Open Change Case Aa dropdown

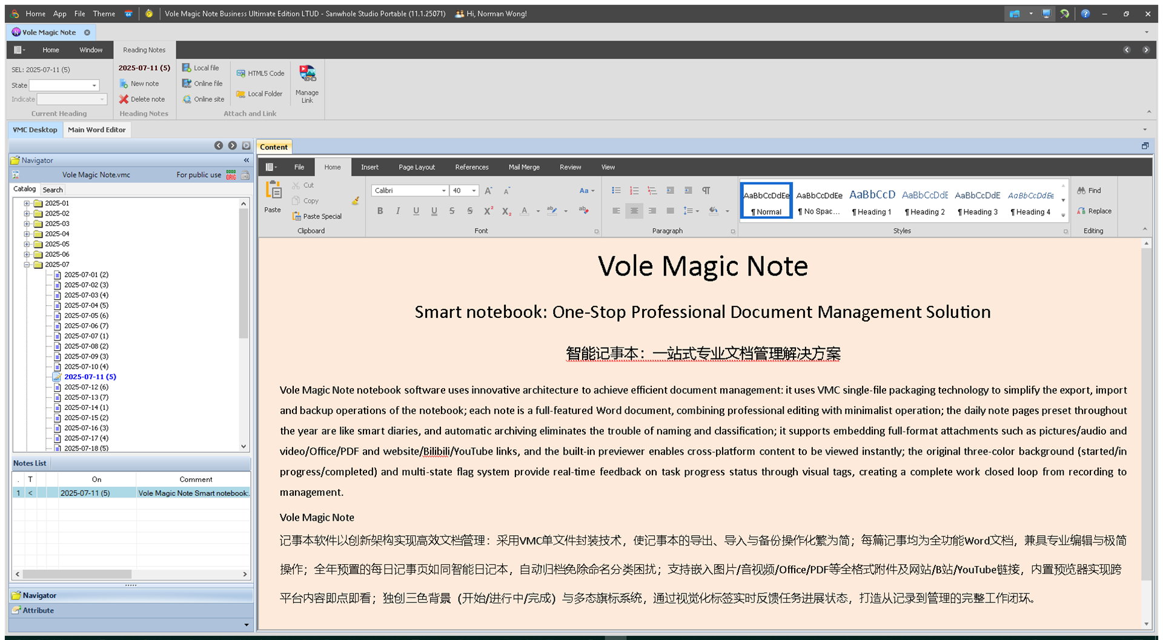586,191
